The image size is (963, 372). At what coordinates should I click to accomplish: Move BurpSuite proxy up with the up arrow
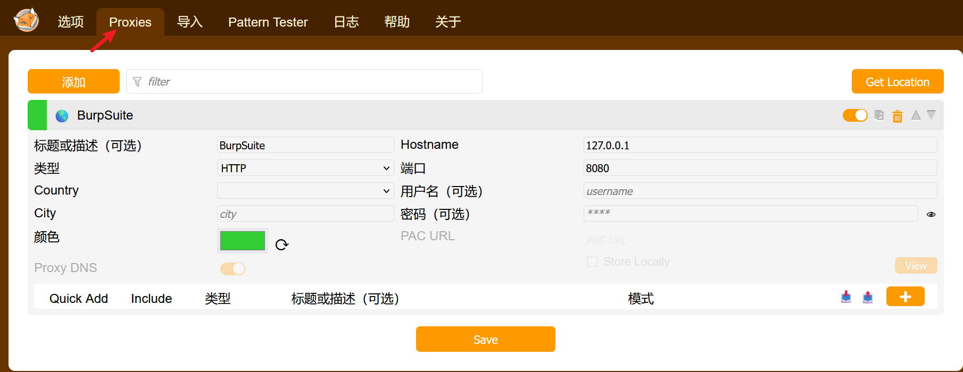[916, 115]
